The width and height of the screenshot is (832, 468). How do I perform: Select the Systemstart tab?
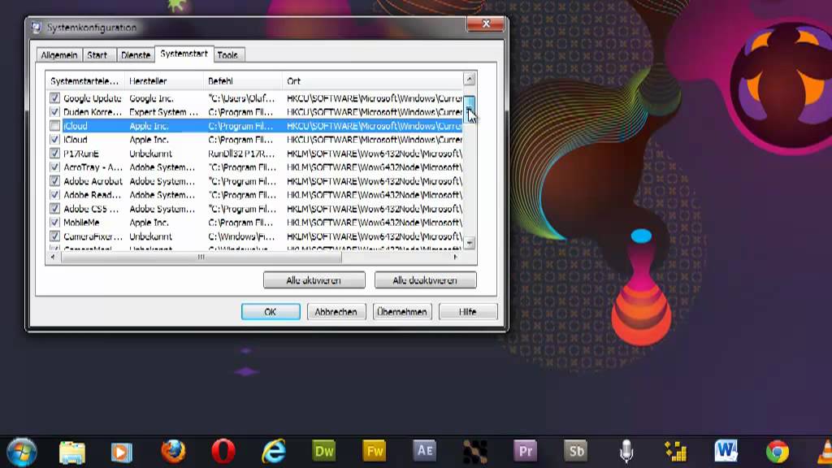click(x=184, y=54)
